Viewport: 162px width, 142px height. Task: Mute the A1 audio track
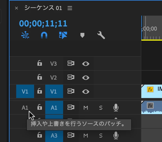coord(86,108)
